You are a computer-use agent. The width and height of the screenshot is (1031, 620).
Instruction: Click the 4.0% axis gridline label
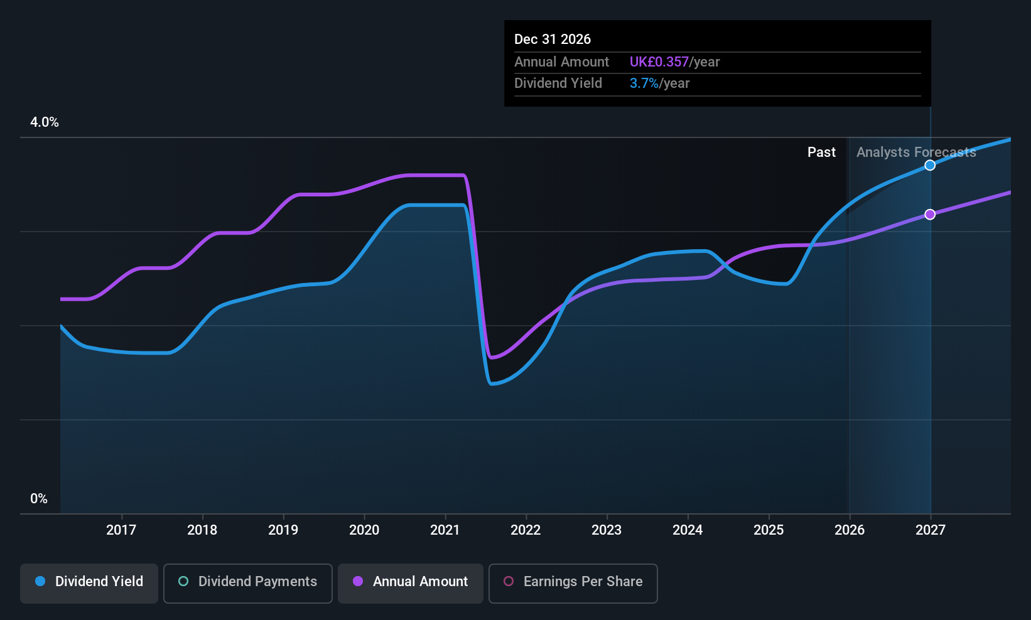point(45,122)
